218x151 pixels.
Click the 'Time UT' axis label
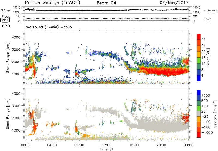pyautogui.click(x=107, y=149)
